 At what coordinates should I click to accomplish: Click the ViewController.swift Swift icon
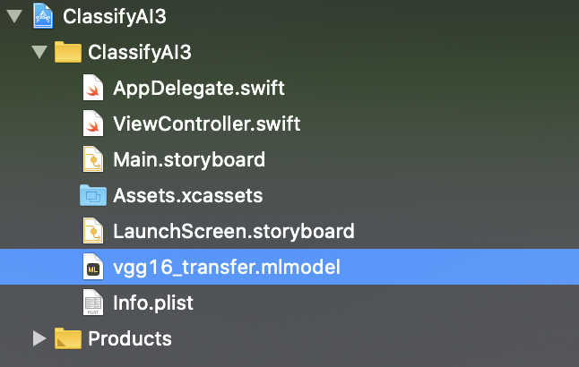pos(93,124)
